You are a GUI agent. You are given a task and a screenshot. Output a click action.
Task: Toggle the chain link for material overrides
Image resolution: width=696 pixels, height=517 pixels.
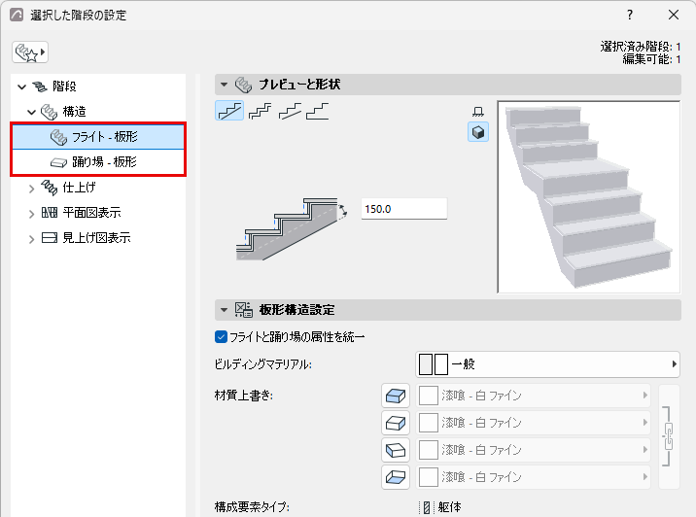pyautogui.click(x=669, y=436)
